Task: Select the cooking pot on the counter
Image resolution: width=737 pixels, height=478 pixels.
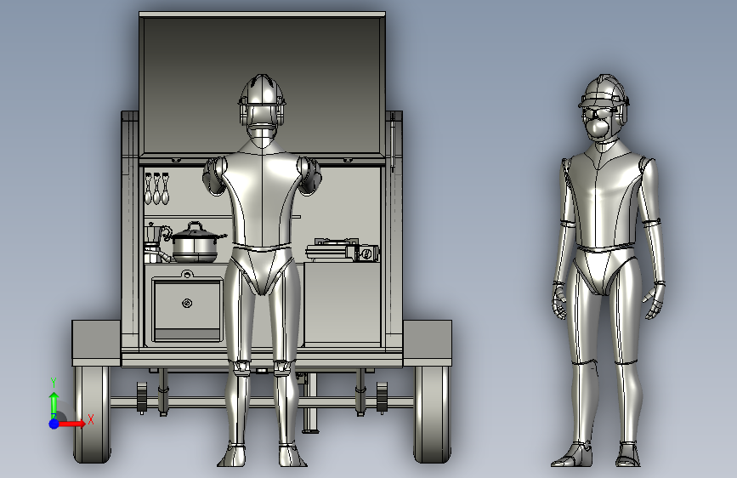Action: click(x=196, y=244)
